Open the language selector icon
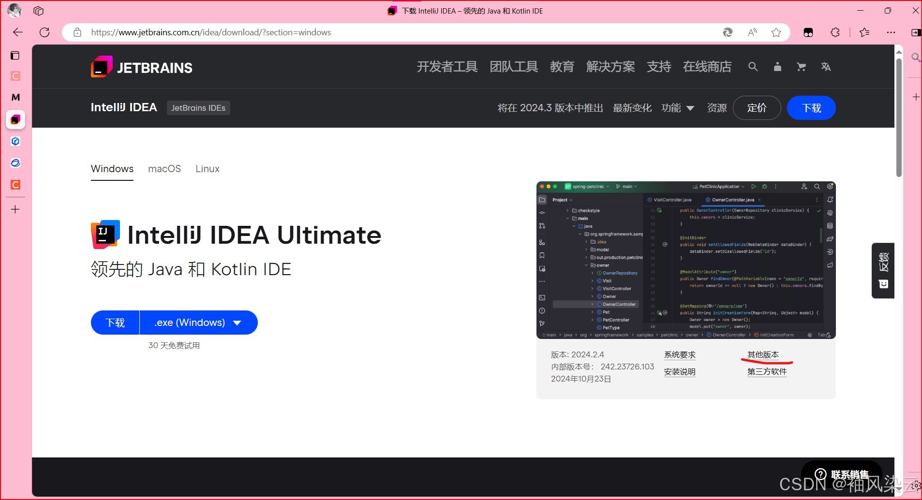922x500 pixels. 826,67
